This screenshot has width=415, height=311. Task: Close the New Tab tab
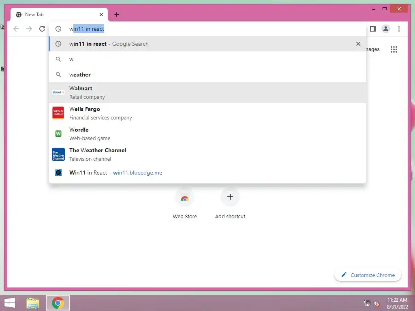[101, 15]
